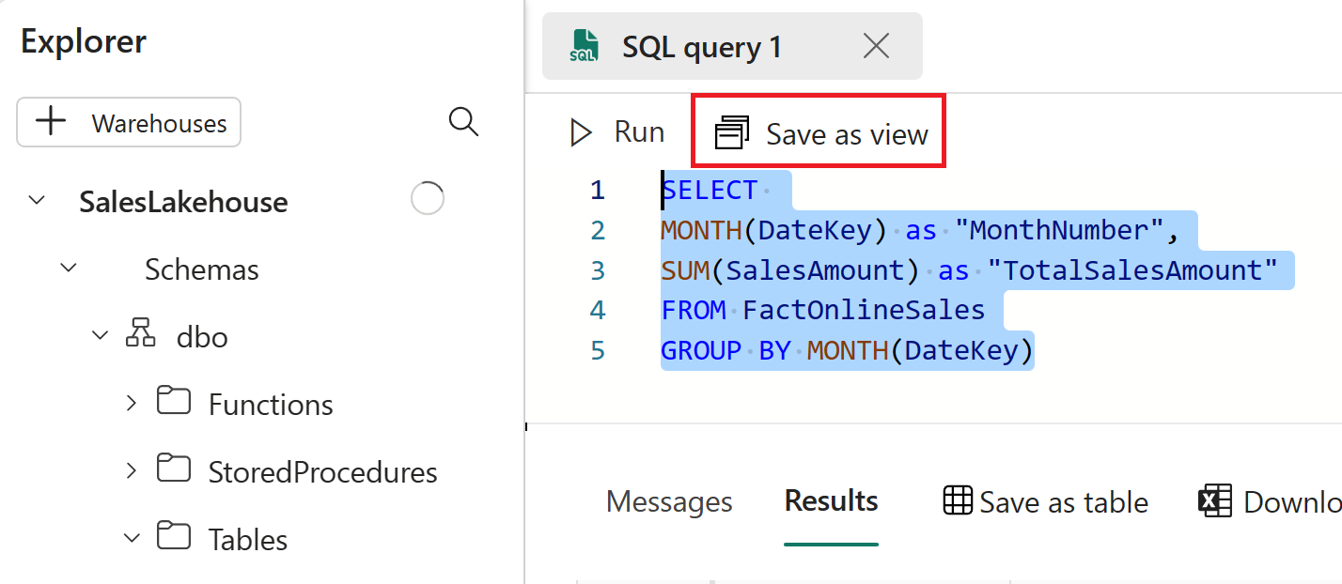
Task: Select the Tables folder label
Action: coord(248,540)
